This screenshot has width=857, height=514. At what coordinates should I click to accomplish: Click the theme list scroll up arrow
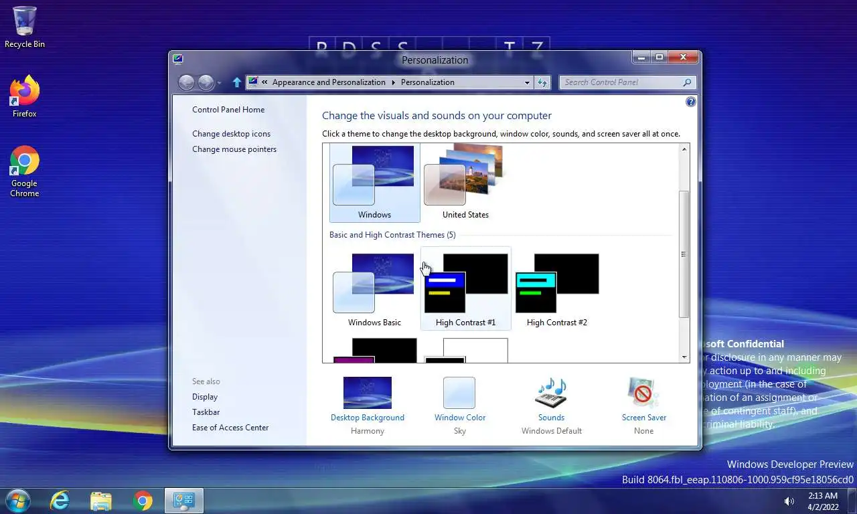point(684,149)
